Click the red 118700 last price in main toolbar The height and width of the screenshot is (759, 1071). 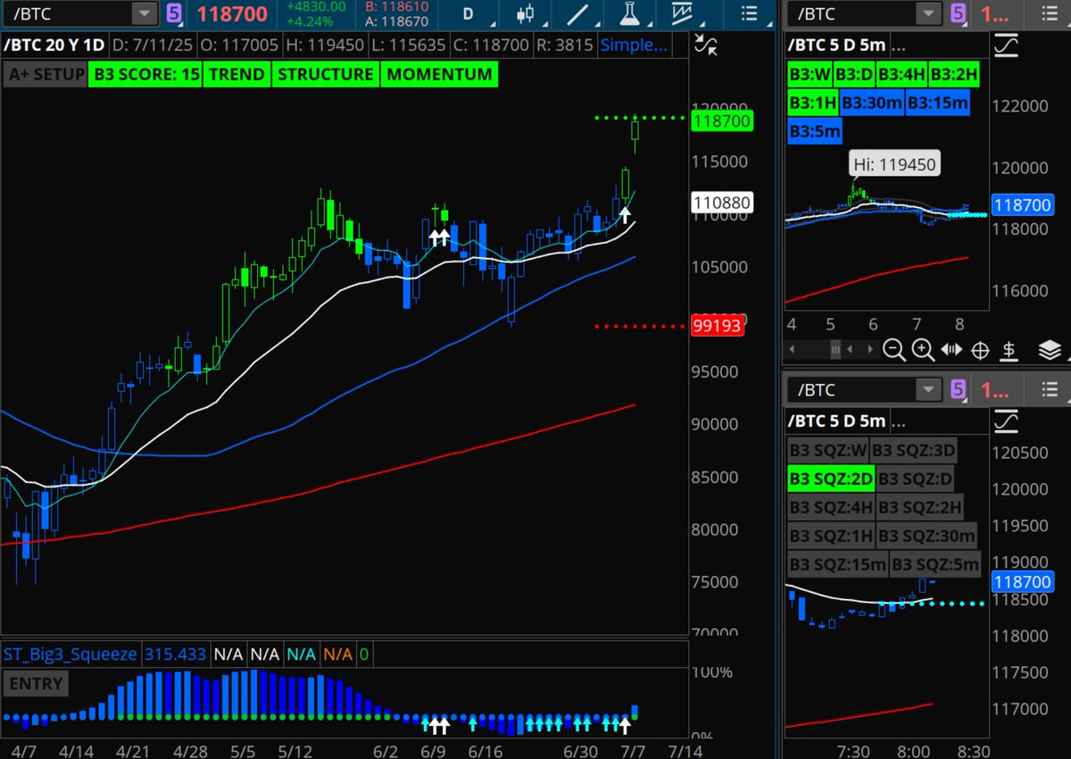[234, 14]
